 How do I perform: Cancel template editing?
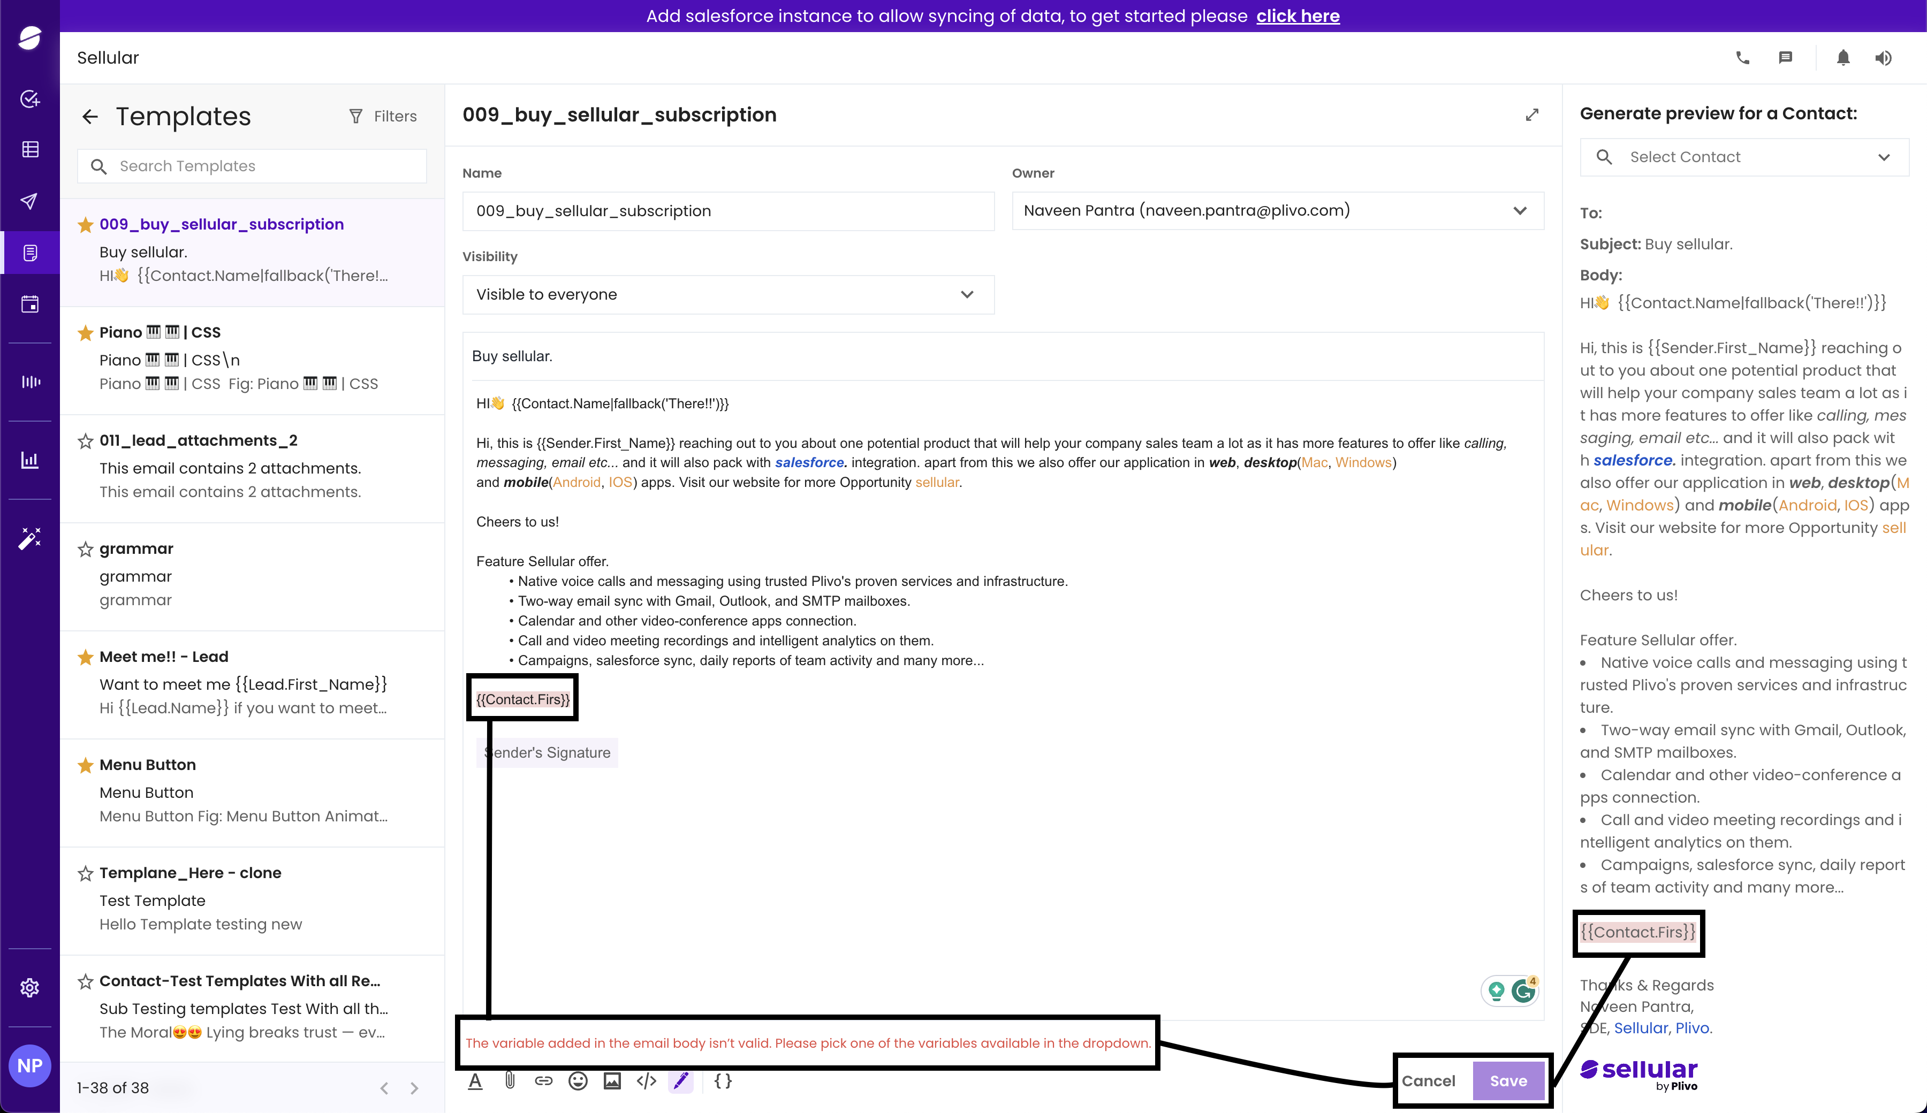[x=1429, y=1081]
